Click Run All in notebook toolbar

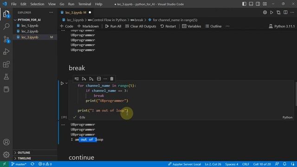(x=113, y=26)
